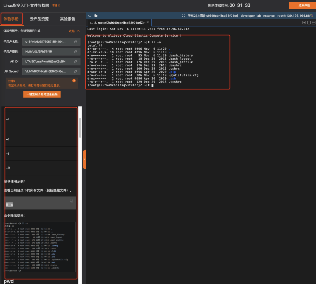Screen dimensions: 316x284
Task: Switch to the 体验手册 tab
Action: [11, 19]
